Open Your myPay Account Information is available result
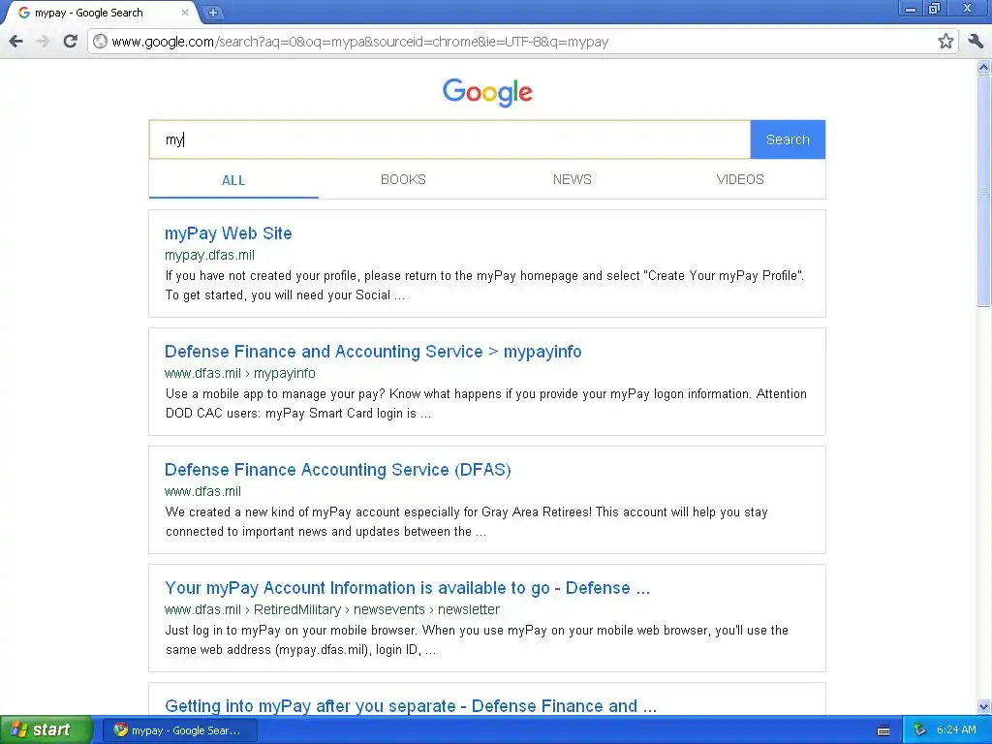Viewport: 992px width, 744px height. [x=408, y=588]
